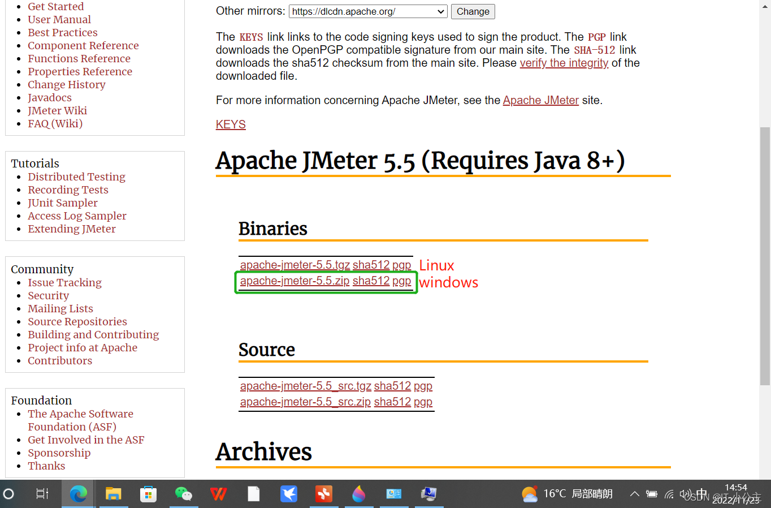The height and width of the screenshot is (508, 771).
Task: Open Microsoft Store from taskbar
Action: [x=148, y=494]
